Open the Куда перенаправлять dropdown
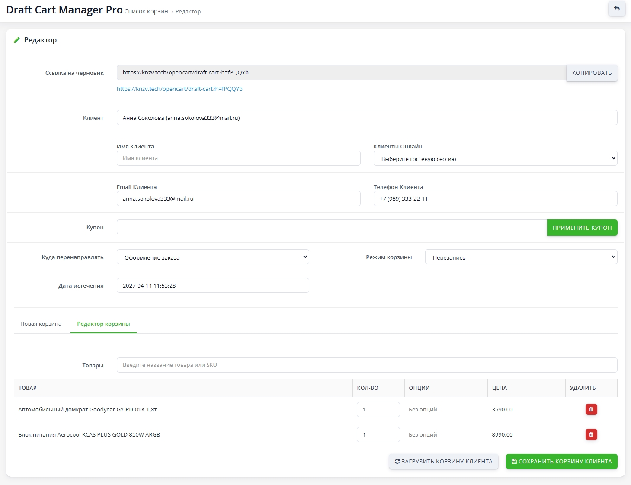 (213, 257)
